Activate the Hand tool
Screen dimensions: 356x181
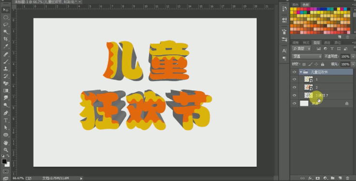pyautogui.click(x=6, y=142)
